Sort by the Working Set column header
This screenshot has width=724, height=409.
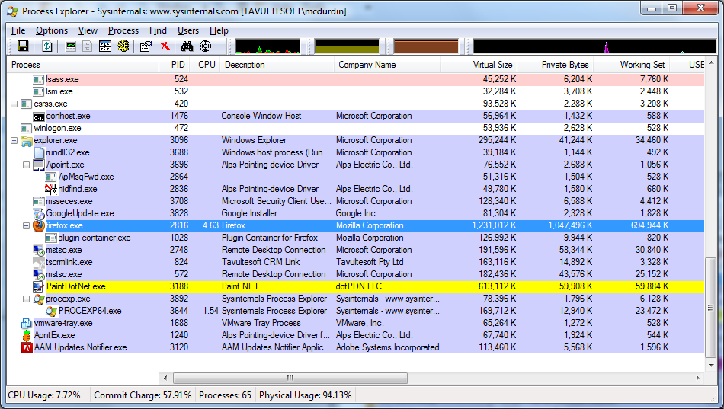click(631, 65)
